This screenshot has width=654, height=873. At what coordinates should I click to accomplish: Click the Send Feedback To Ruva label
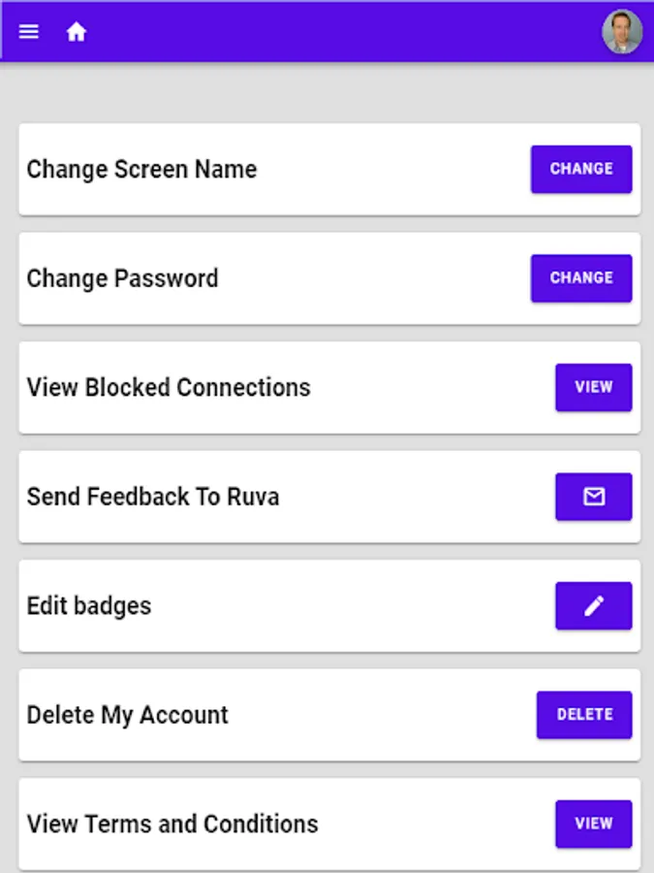click(153, 497)
